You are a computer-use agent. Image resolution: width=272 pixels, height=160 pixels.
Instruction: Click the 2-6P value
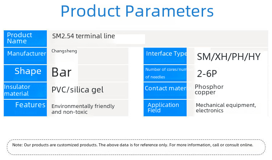pyautogui.click(x=207, y=74)
